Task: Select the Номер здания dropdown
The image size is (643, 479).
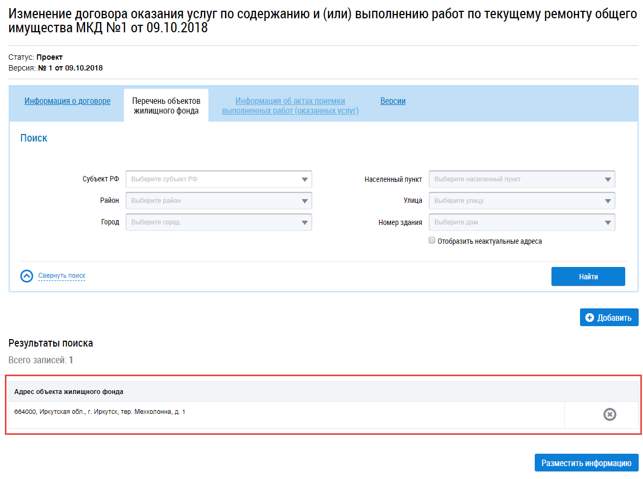Action: click(x=522, y=222)
